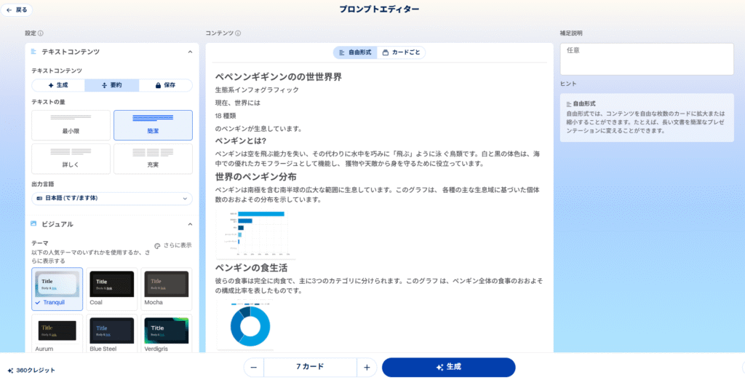The image size is (745, 380).
Task: Click the 360クレジット credits icon
Action: point(11,371)
